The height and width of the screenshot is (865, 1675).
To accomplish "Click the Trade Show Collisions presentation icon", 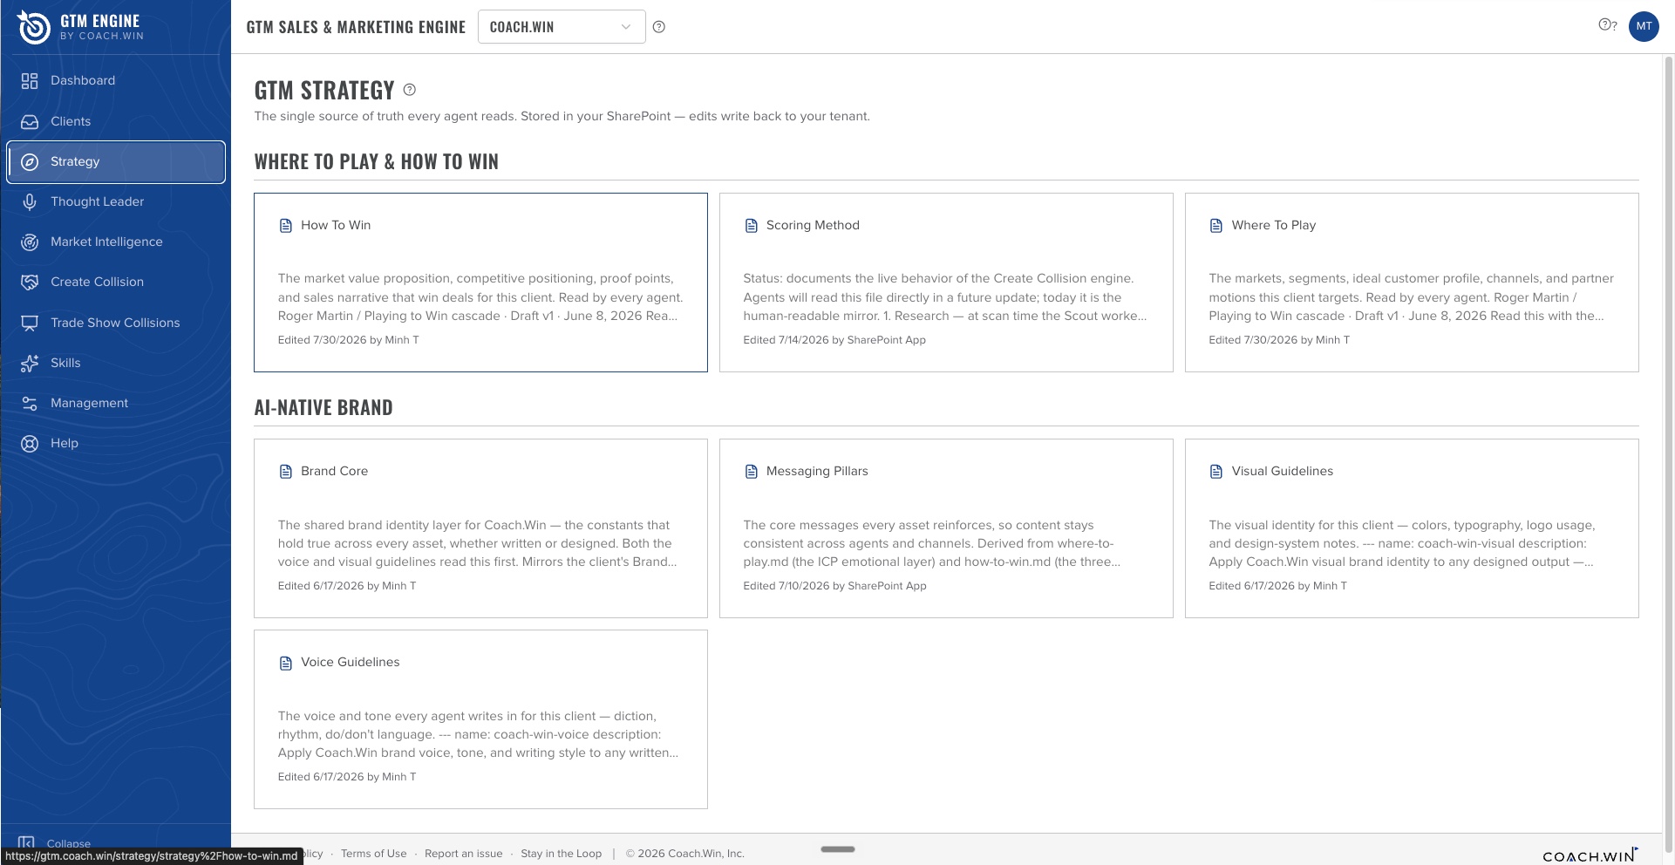I will (x=30, y=324).
